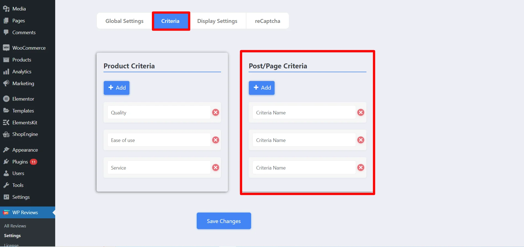Focus first Post/Page Criteria Name field
This screenshot has height=247, width=524.
click(x=304, y=112)
